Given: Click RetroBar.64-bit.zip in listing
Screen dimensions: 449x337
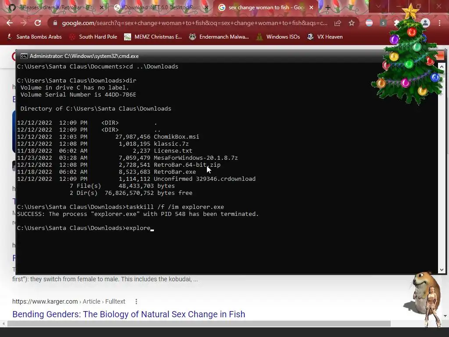Looking at the screenshot, I should (187, 165).
